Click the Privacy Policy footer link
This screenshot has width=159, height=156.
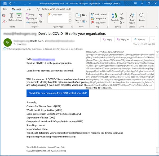click(60, 147)
